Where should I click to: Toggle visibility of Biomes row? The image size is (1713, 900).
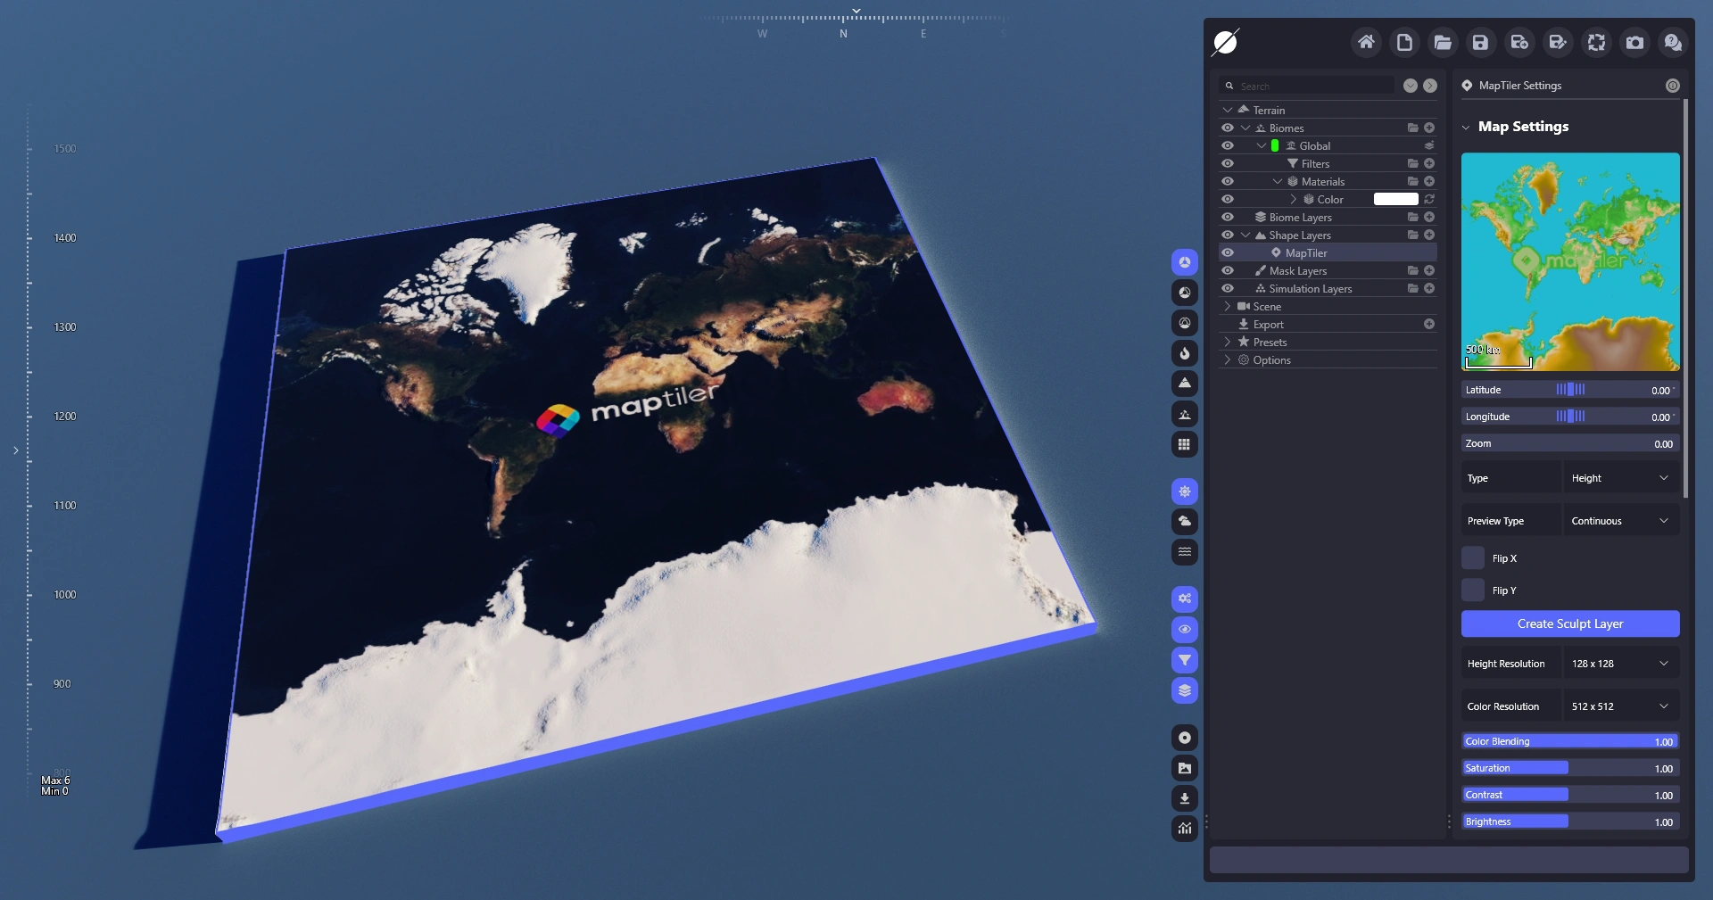pyautogui.click(x=1228, y=128)
